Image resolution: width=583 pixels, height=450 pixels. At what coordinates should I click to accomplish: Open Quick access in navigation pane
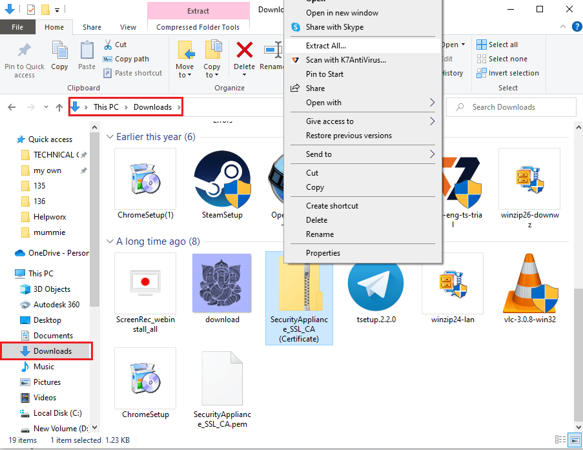click(50, 139)
